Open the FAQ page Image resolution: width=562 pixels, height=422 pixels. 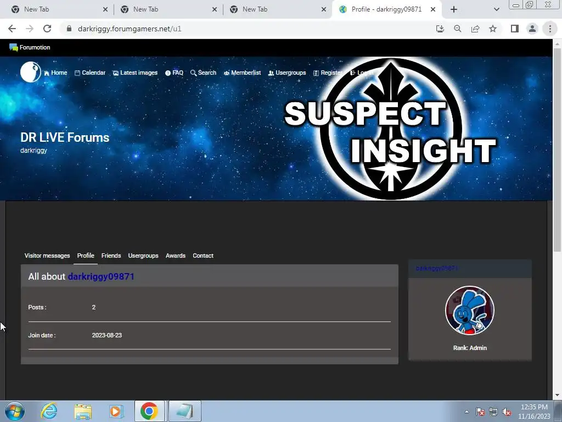point(174,73)
